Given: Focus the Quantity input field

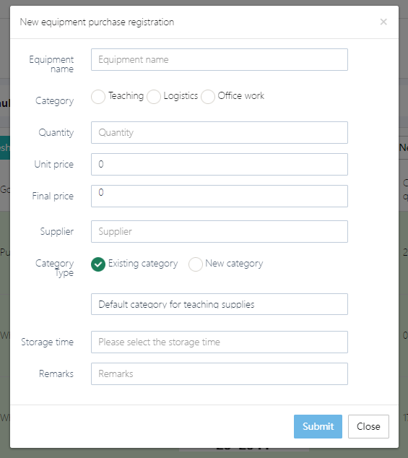Looking at the screenshot, I should point(220,133).
